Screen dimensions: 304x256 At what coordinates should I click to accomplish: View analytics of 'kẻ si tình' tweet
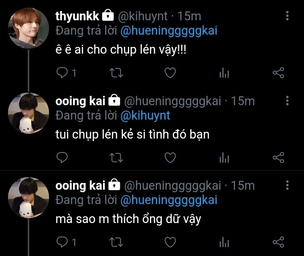click(224, 158)
